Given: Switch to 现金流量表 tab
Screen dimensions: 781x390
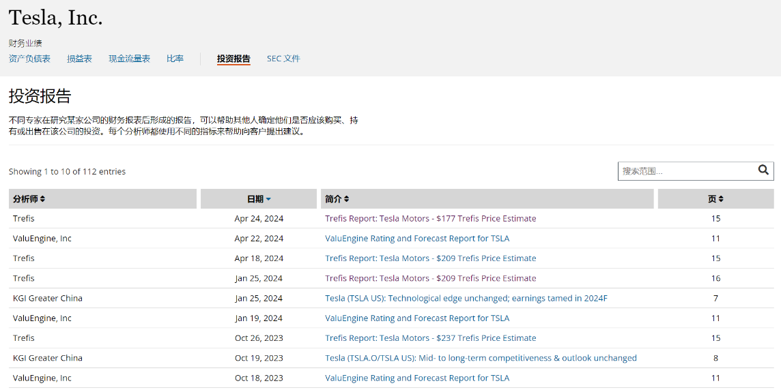Looking at the screenshot, I should click(130, 59).
